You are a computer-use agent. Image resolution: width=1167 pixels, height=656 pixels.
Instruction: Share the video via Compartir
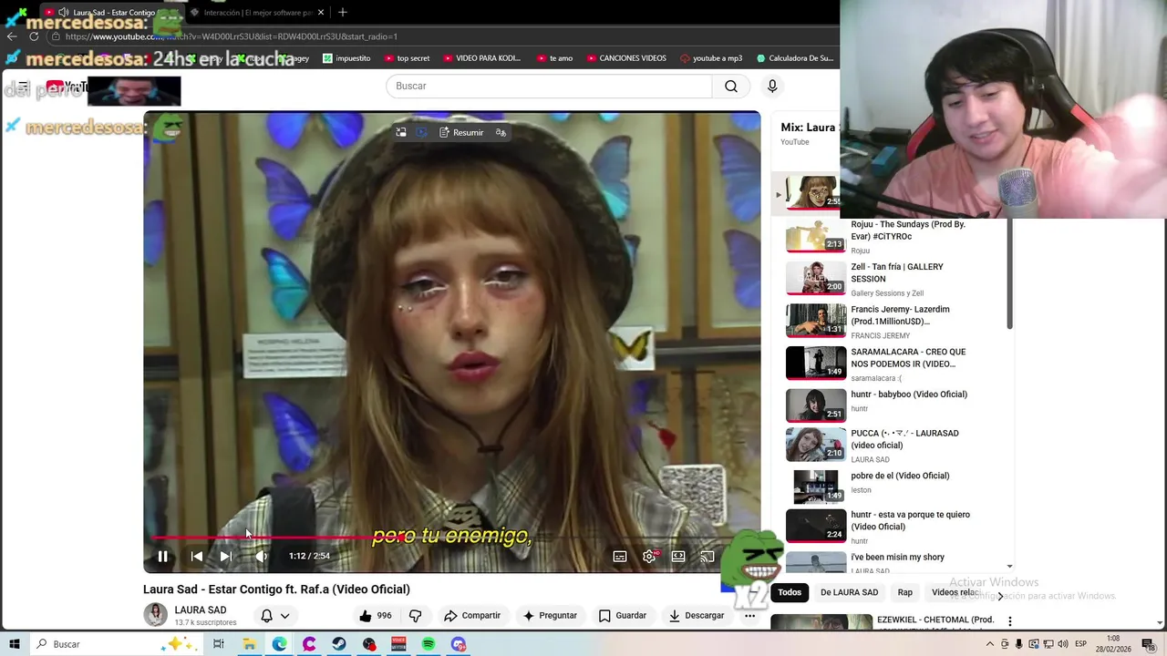[472, 616]
